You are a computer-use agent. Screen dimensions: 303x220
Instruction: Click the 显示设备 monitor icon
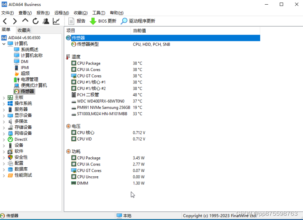[10, 115]
